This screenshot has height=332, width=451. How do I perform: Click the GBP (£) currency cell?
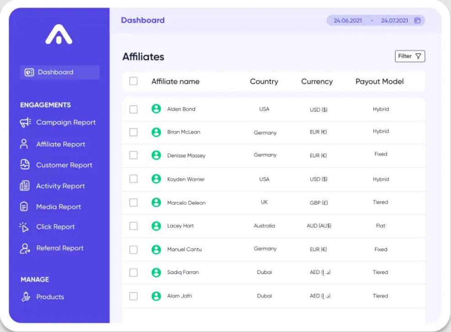318,203
